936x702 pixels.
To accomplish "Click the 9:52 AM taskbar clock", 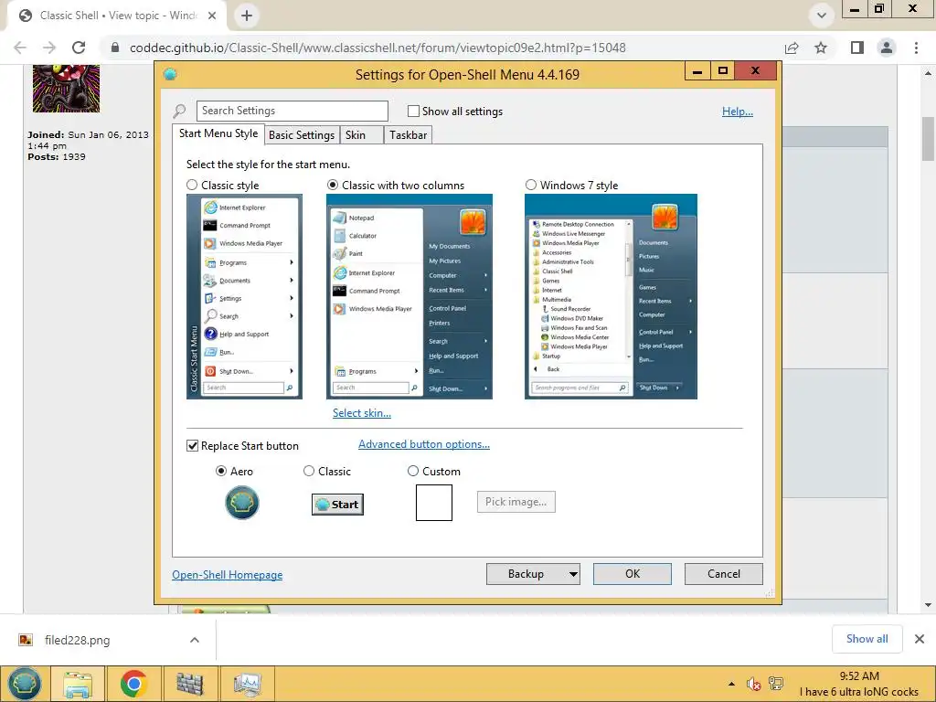I will (859, 676).
